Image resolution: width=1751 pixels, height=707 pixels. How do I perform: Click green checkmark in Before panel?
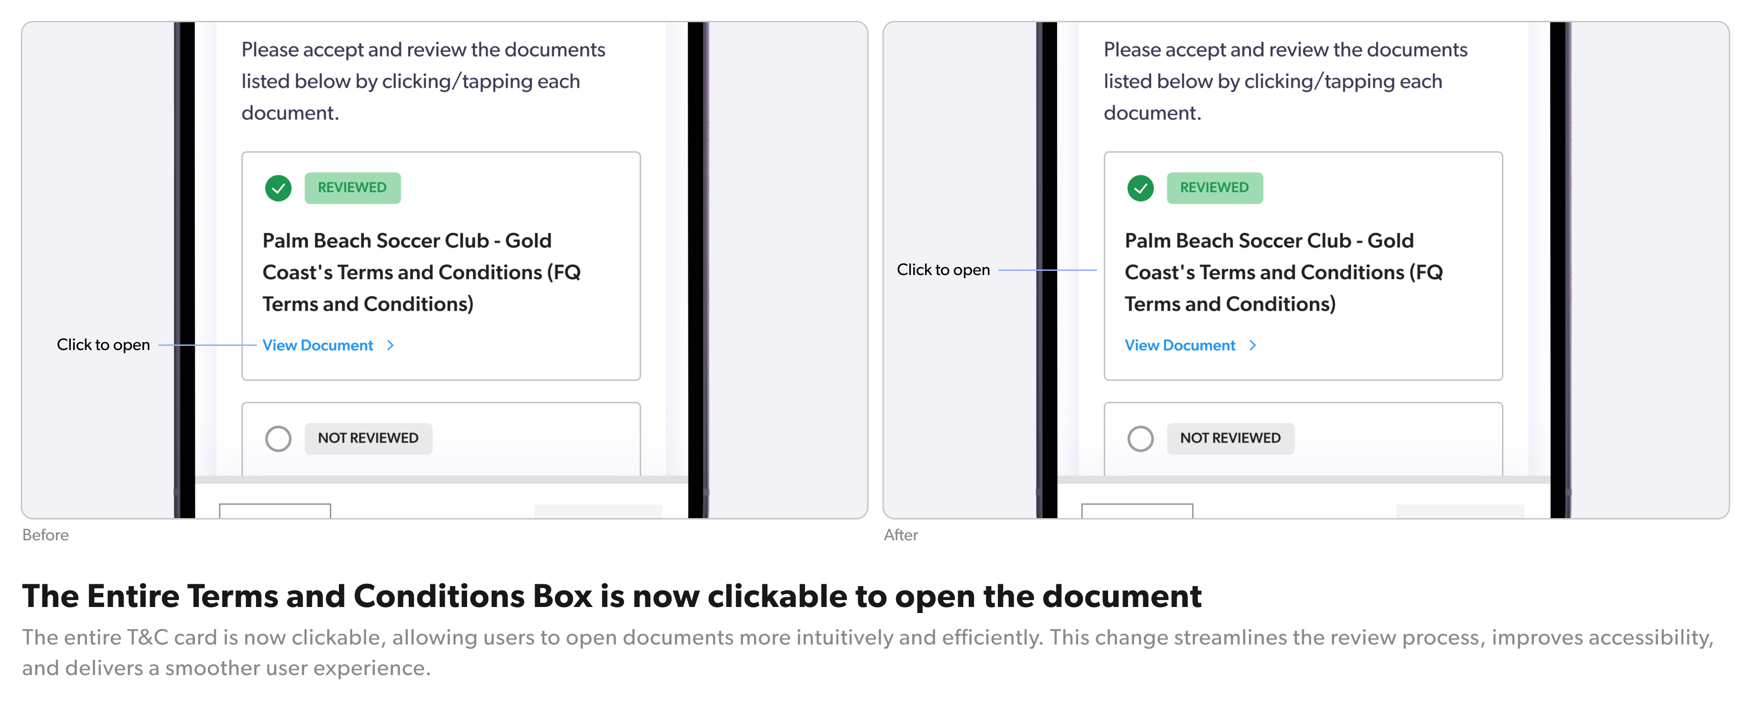click(278, 188)
